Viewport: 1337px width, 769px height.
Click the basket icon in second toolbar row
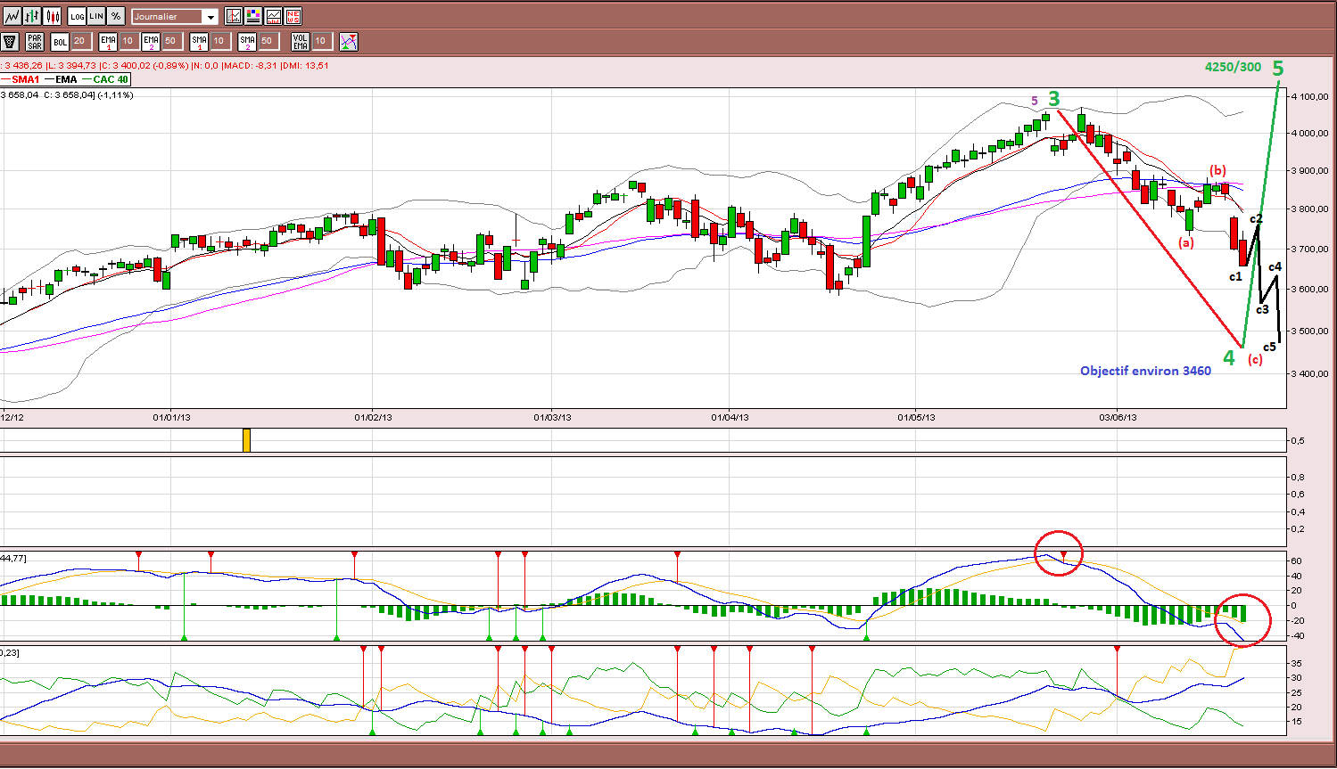tap(10, 41)
